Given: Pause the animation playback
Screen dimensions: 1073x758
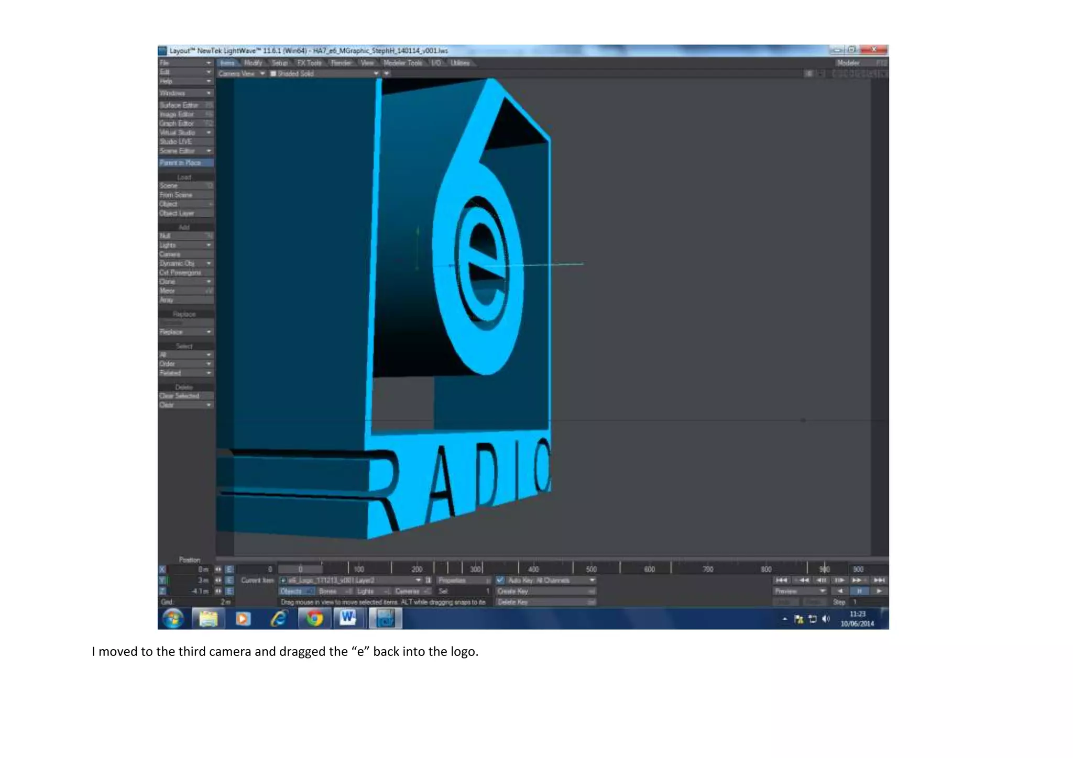Looking at the screenshot, I should 859,591.
